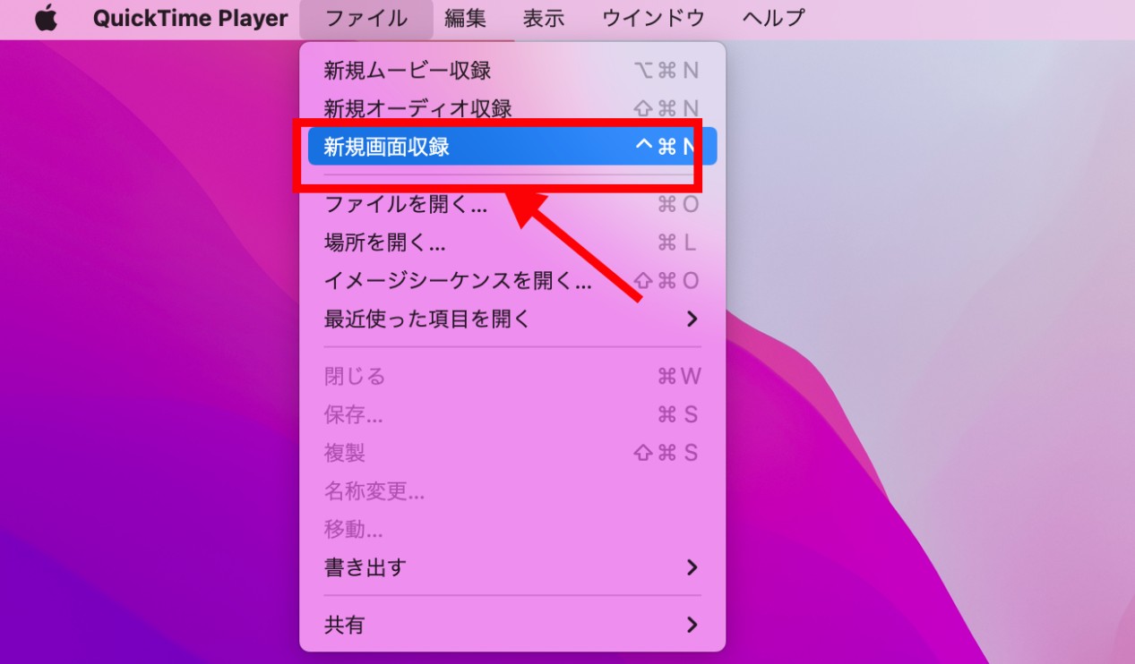Open the 表示 menu

point(542,18)
